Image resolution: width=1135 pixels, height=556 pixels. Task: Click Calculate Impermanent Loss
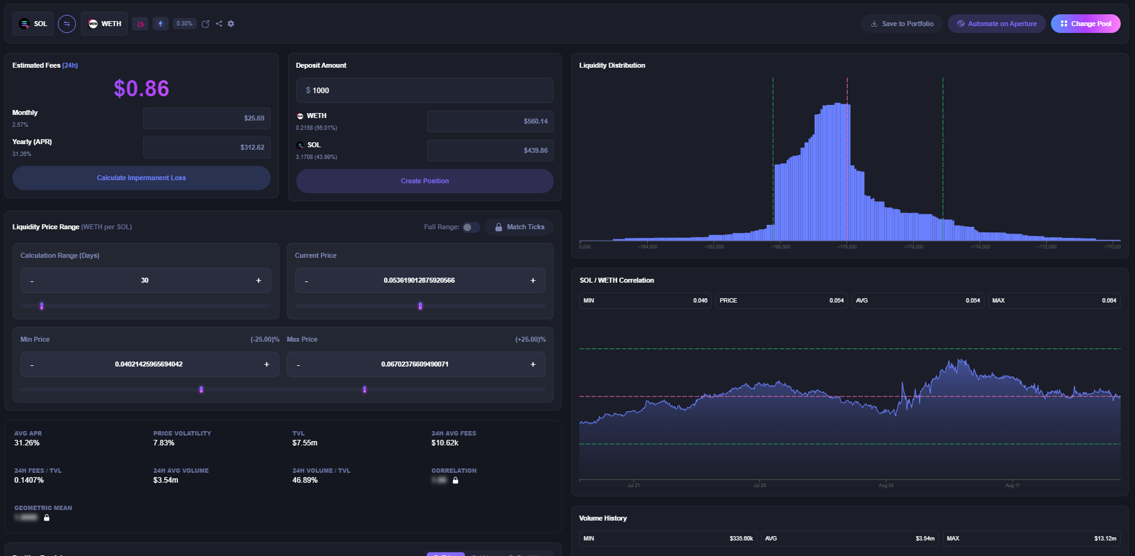(x=141, y=178)
